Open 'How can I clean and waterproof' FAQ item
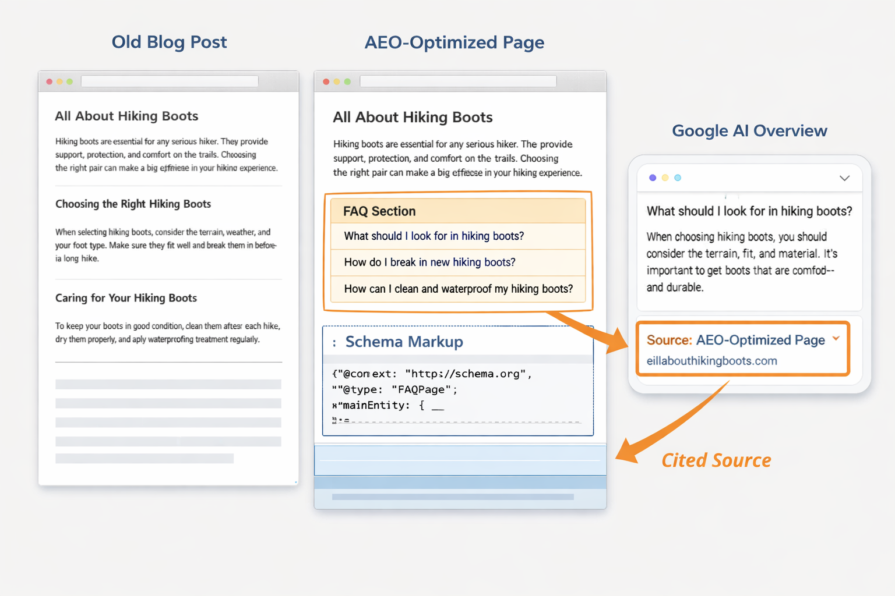The width and height of the screenshot is (895, 596). 458,289
